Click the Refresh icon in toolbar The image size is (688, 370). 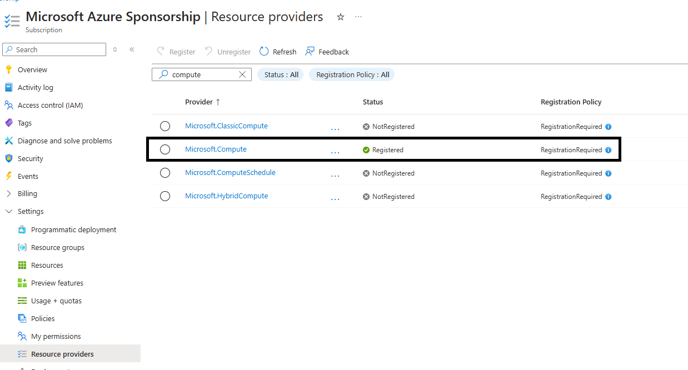[264, 52]
